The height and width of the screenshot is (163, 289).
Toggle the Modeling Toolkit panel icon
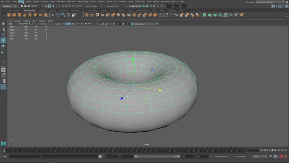[273, 6]
